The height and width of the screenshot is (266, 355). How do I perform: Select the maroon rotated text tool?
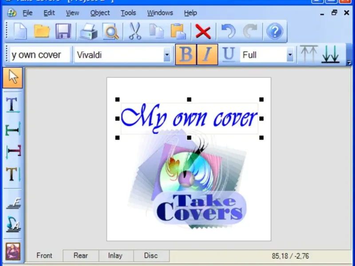(x=14, y=152)
